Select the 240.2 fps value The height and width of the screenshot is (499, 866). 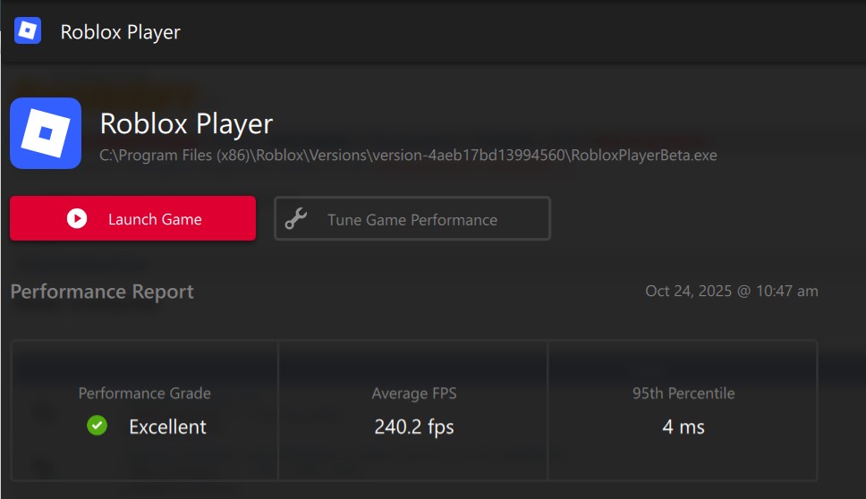(x=413, y=427)
